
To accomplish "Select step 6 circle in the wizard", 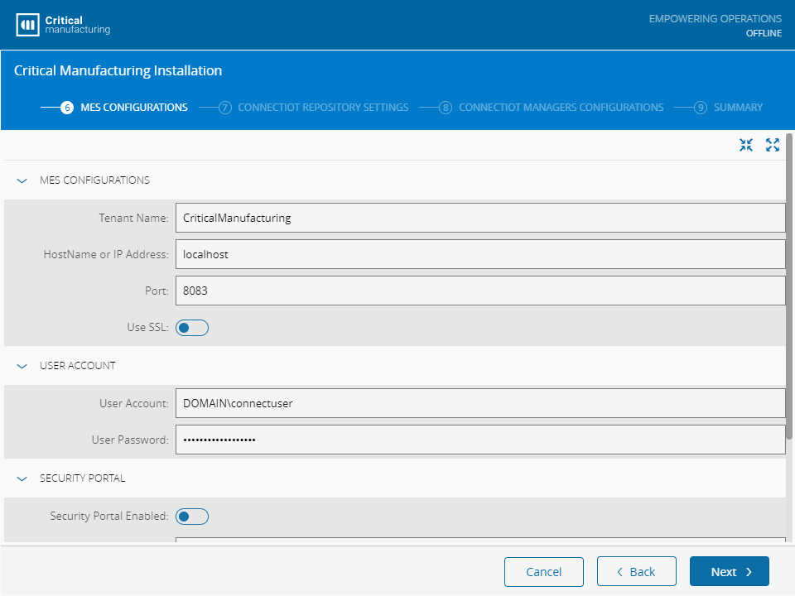I will (x=67, y=108).
